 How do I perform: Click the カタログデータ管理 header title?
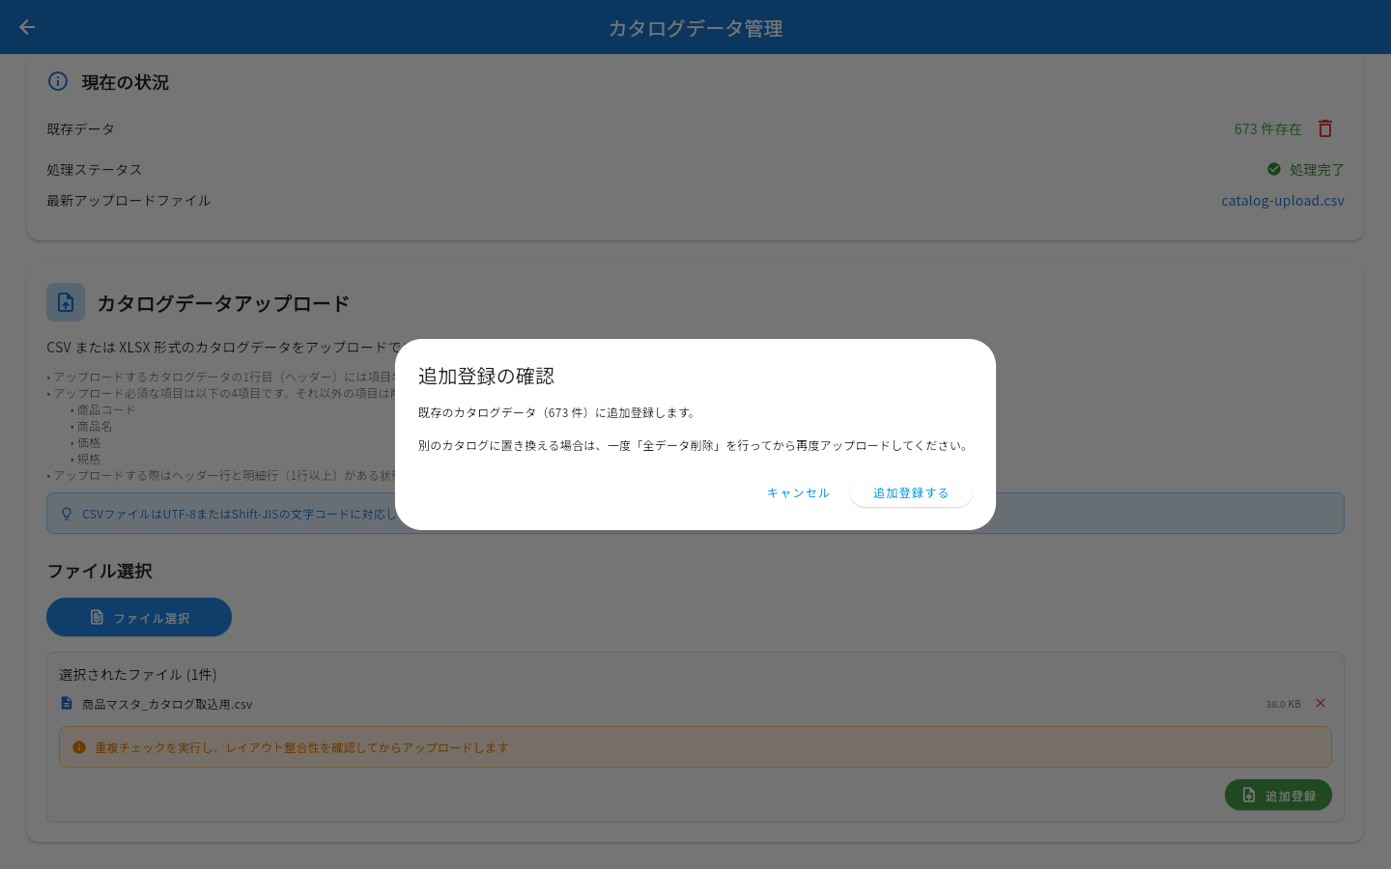(x=695, y=28)
